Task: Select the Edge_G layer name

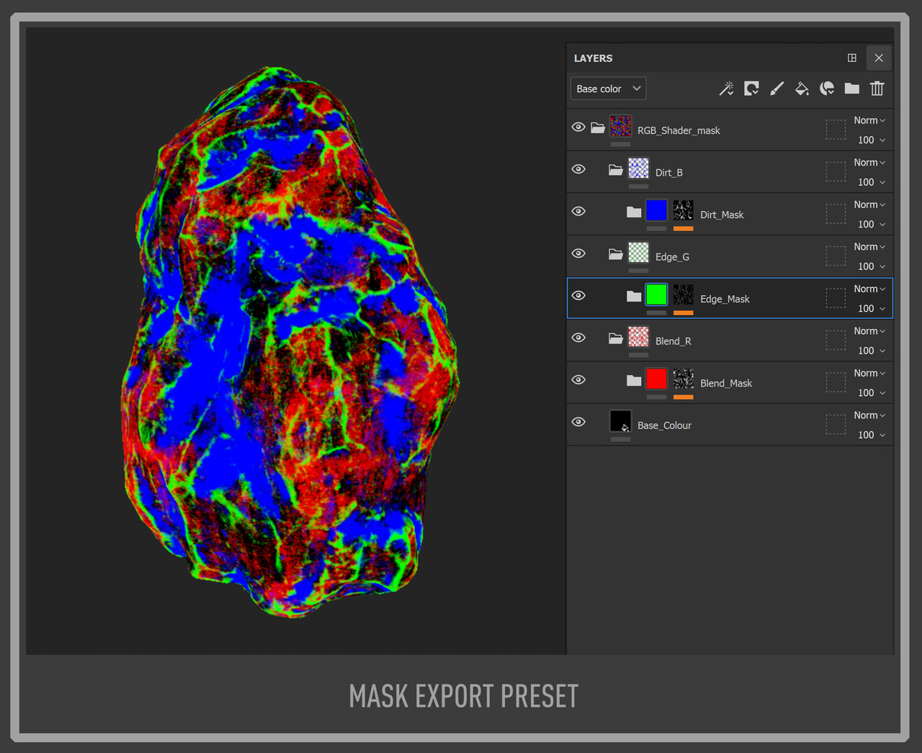Action: click(672, 257)
